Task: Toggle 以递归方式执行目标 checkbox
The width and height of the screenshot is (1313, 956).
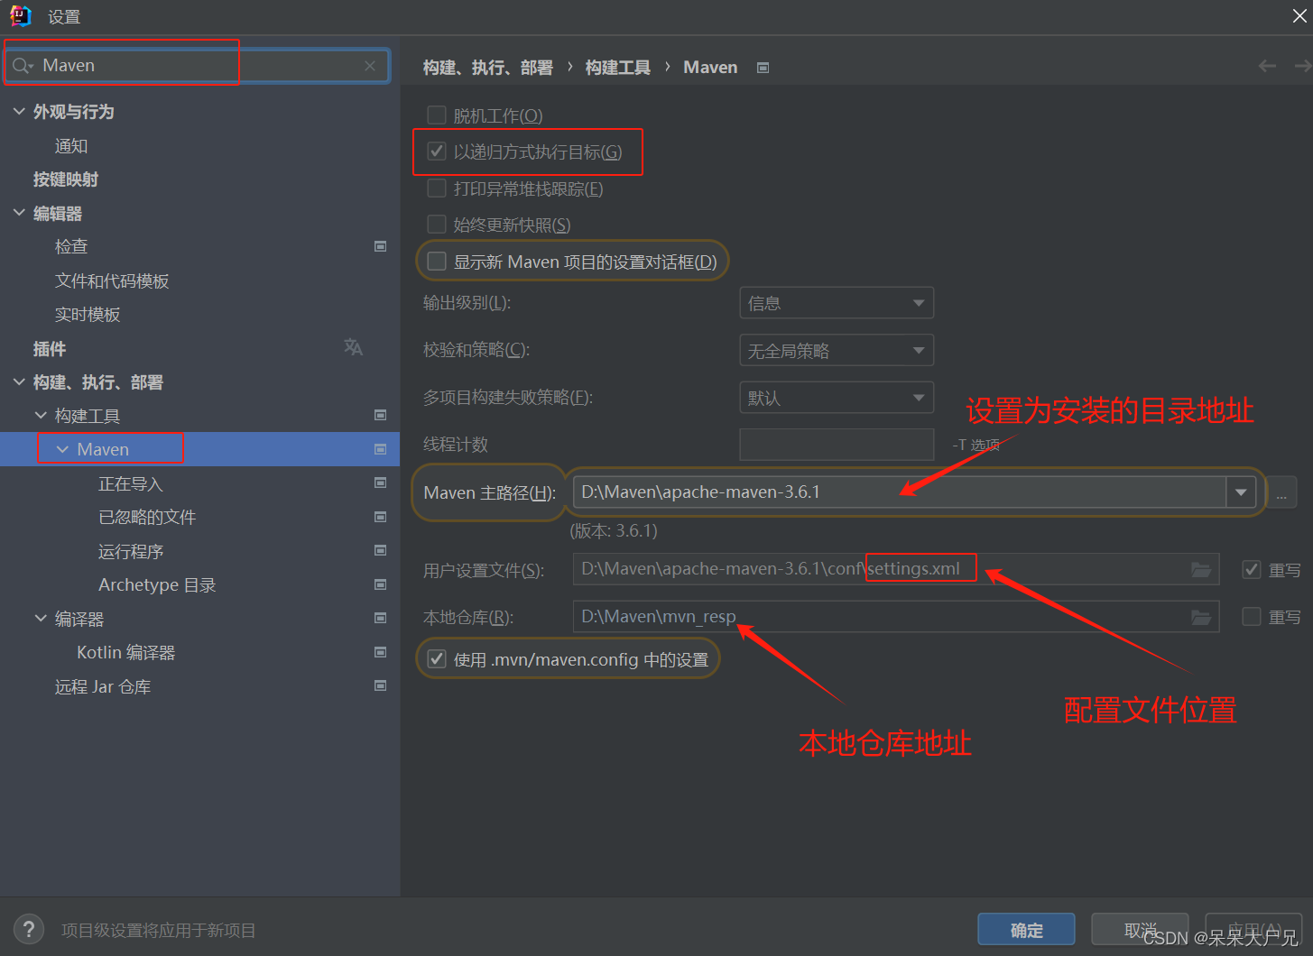Action: click(x=437, y=151)
